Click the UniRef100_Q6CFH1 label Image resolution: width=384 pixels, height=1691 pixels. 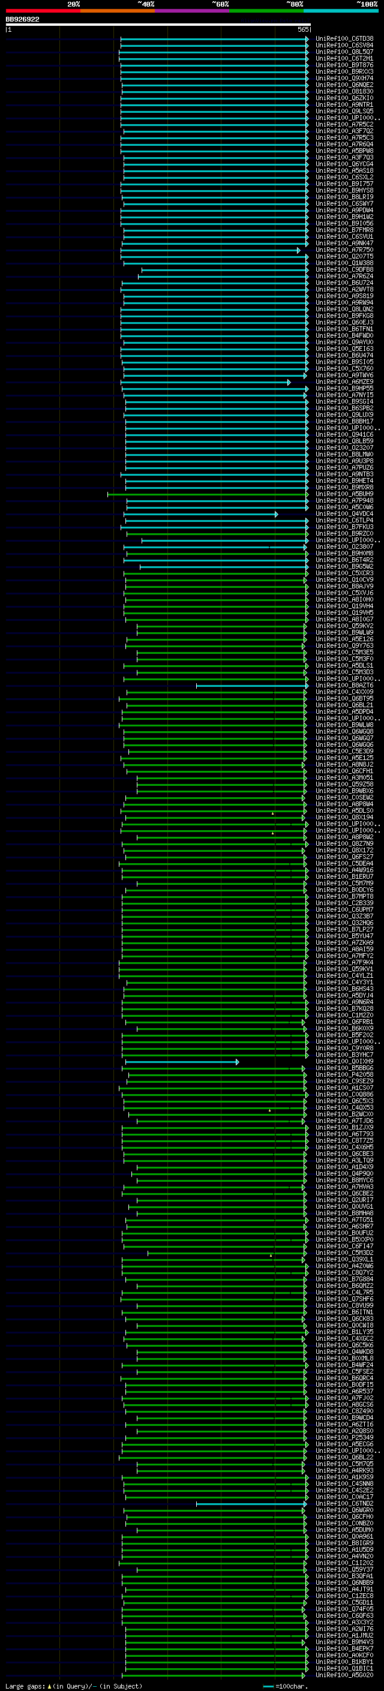(x=344, y=771)
